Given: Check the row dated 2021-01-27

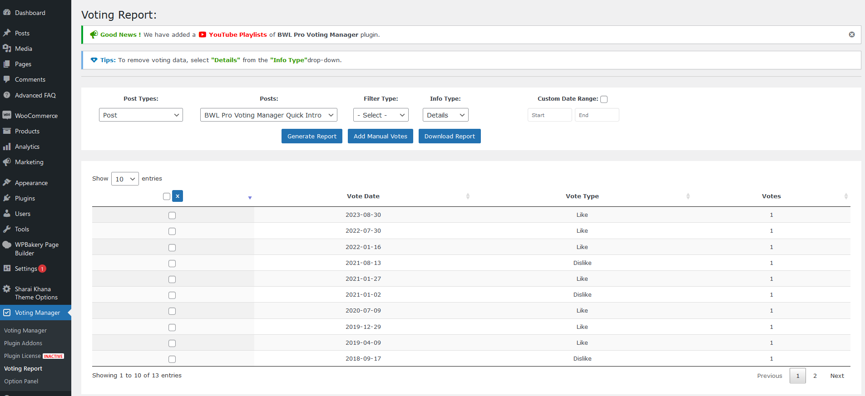Looking at the screenshot, I should tap(172, 279).
